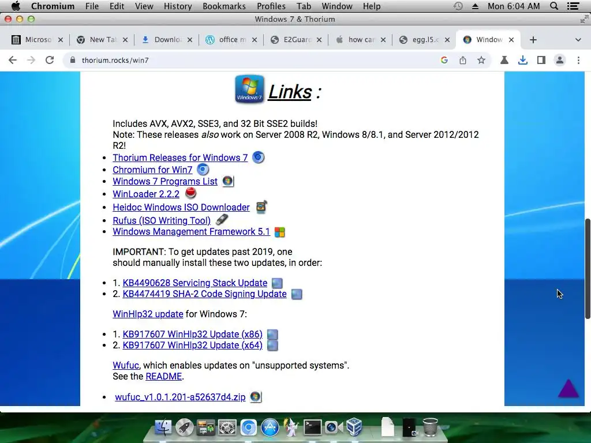Open Thorium Releases for Windows 7 link
This screenshot has width=591, height=443.
180,157
